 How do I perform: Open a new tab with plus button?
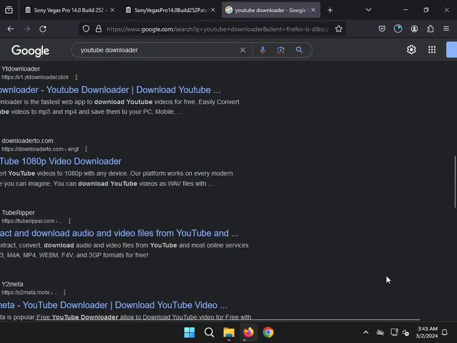click(330, 10)
